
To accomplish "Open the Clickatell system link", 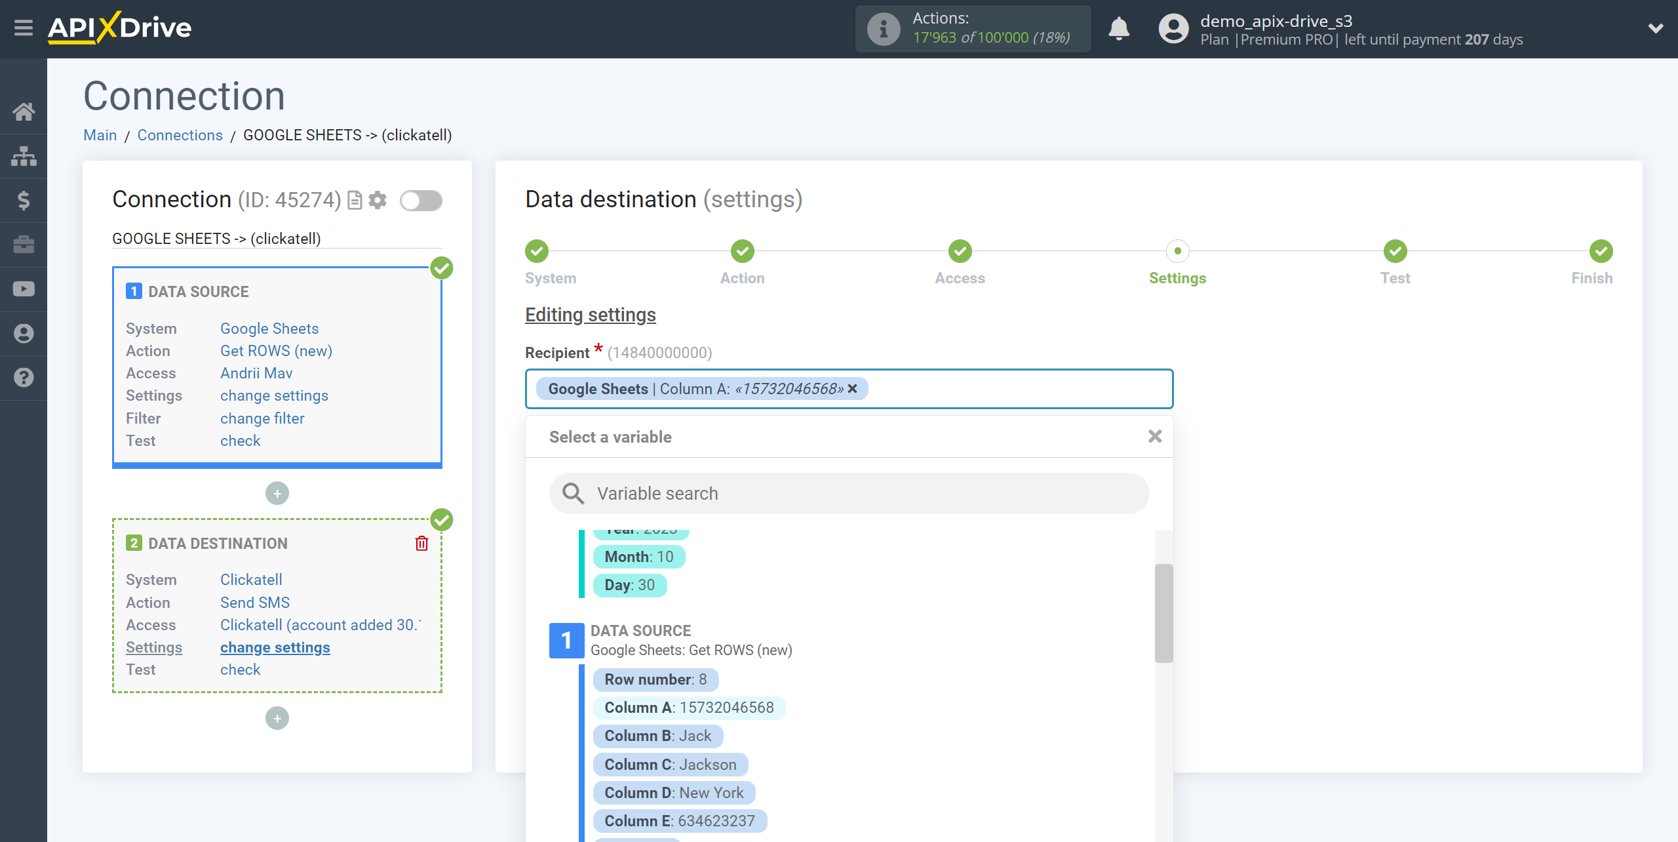I will point(251,580).
